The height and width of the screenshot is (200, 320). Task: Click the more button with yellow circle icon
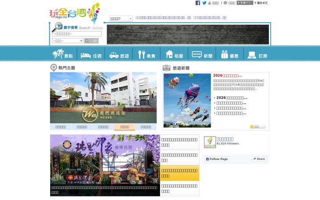[257, 127]
